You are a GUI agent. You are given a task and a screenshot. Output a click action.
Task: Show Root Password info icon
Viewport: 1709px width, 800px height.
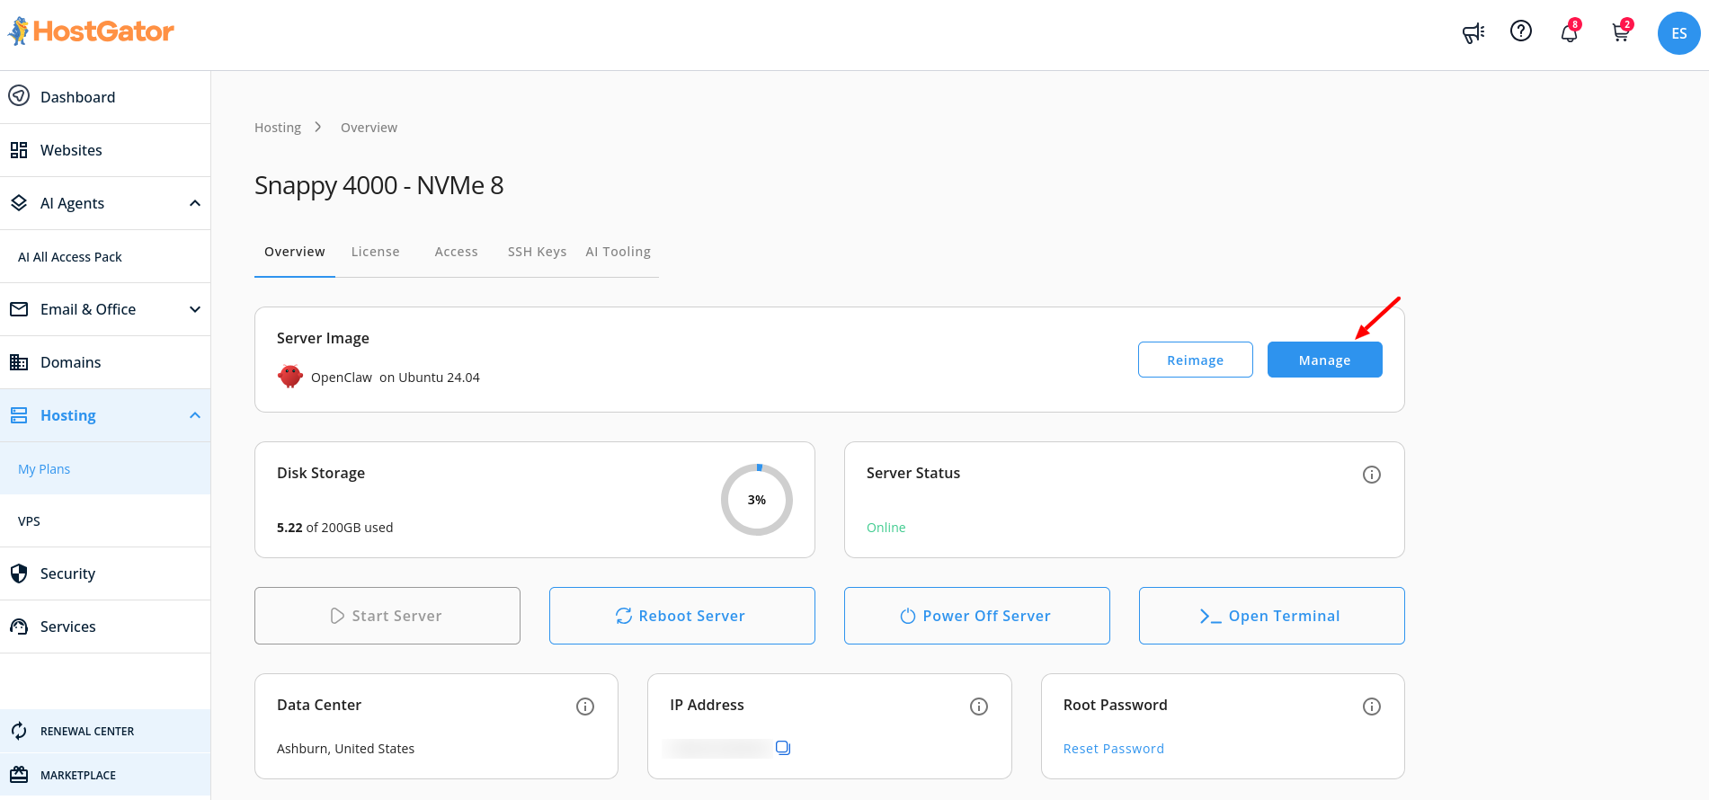pos(1372,707)
